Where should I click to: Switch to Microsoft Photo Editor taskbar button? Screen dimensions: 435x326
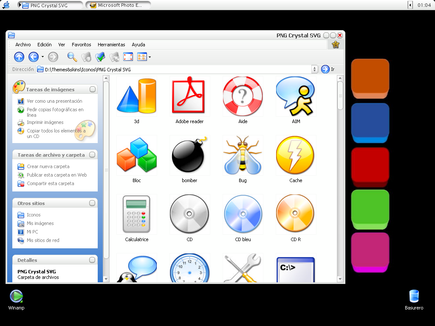[118, 5]
